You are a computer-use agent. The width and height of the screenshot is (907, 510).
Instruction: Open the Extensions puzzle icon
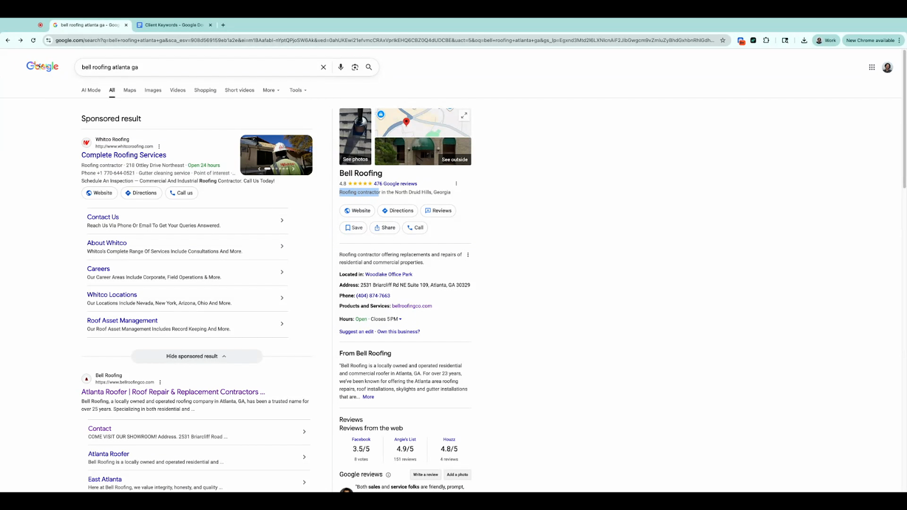766,40
